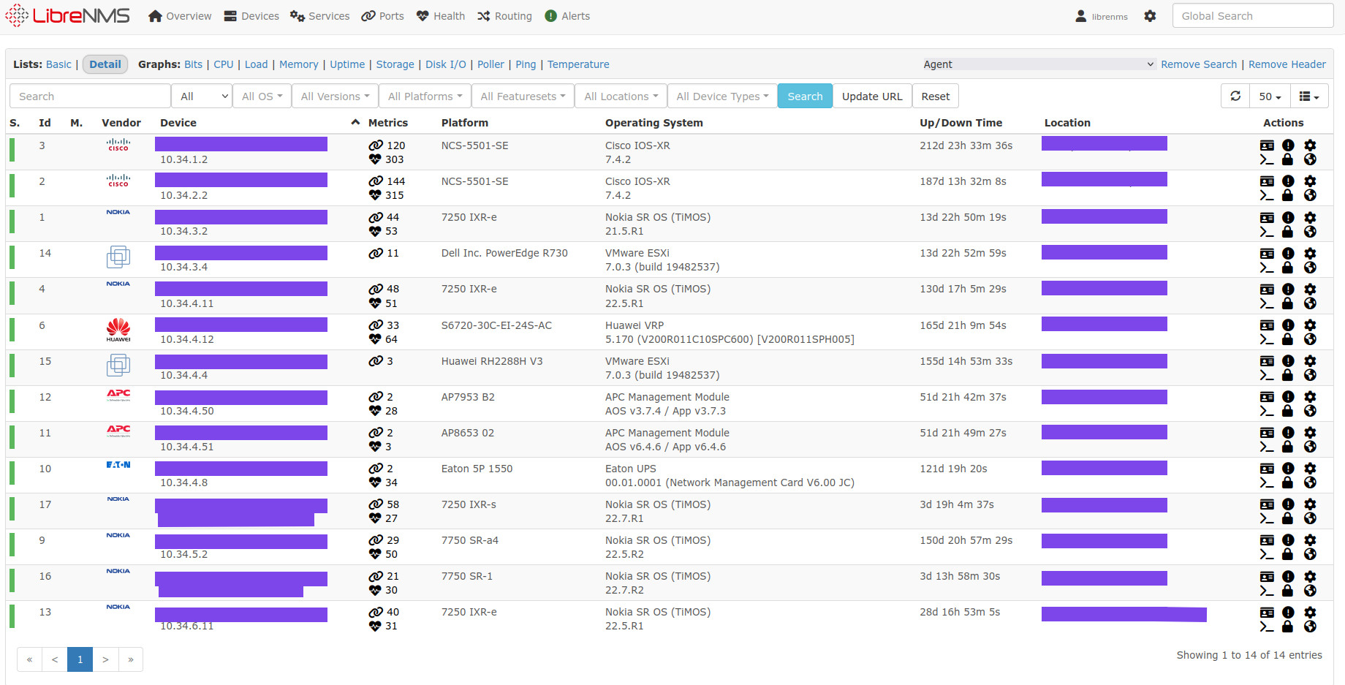
Task: Open the All Locations dropdown filter
Action: [x=620, y=96]
